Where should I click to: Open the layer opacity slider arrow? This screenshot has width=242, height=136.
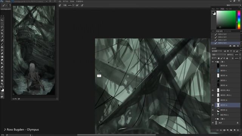point(240,55)
